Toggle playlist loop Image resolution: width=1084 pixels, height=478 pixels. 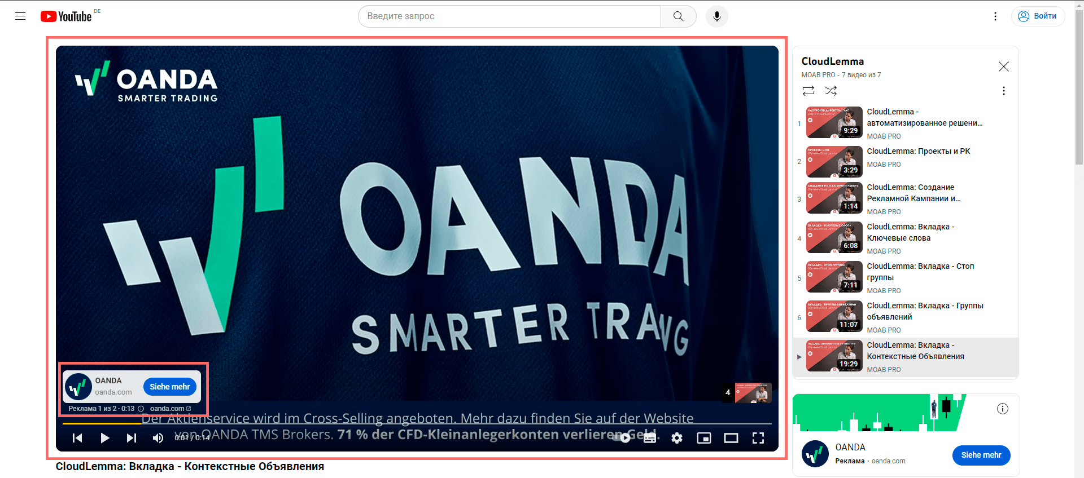tap(808, 91)
